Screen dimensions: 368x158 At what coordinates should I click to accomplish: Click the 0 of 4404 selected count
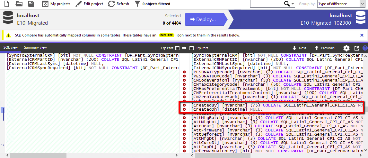[171, 23]
